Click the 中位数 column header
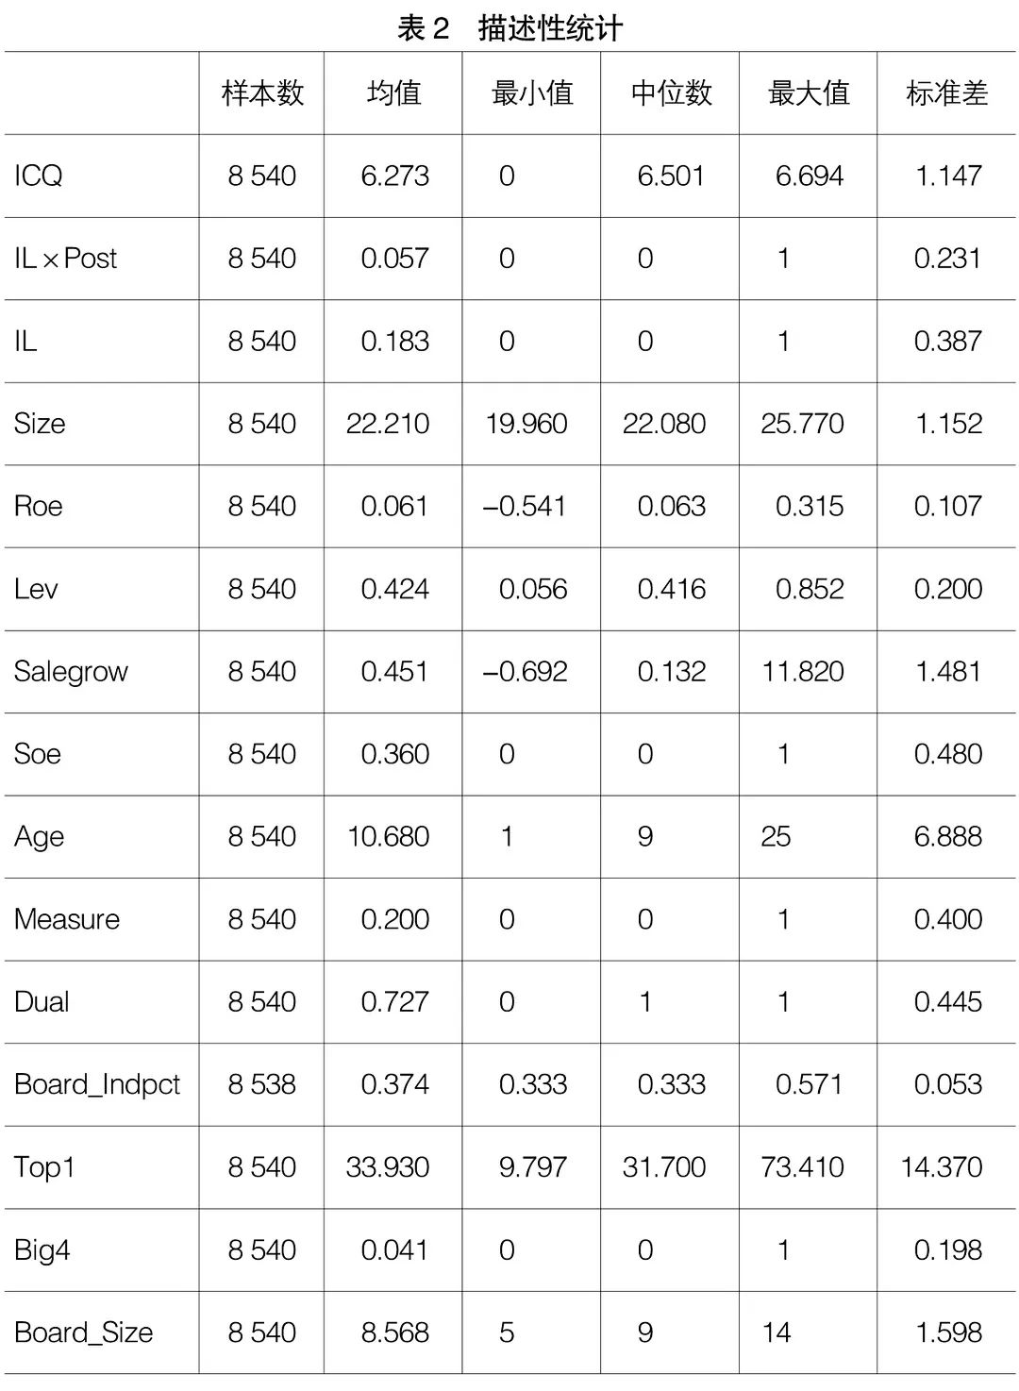Viewport: 1019px width, 1391px height. click(671, 93)
